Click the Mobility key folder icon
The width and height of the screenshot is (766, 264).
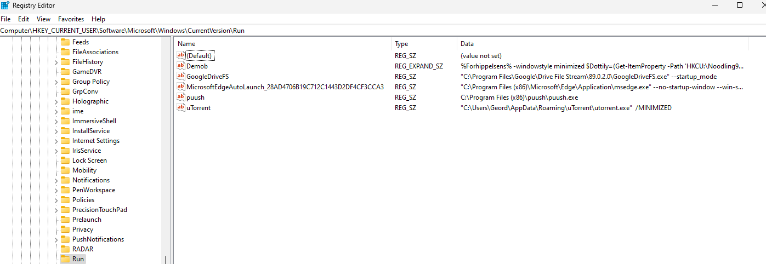[65, 170]
